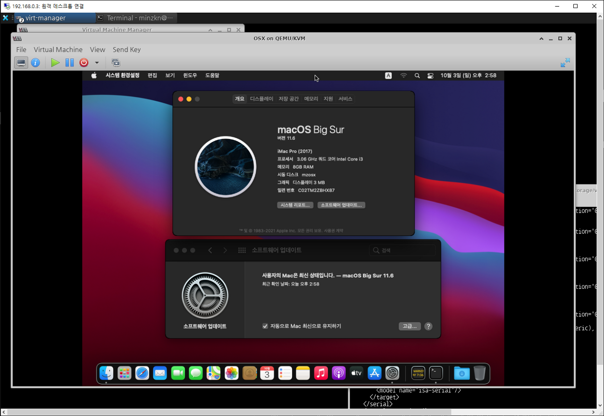Open Finder from the macOS dock
This screenshot has width=604, height=416.
[x=106, y=373]
